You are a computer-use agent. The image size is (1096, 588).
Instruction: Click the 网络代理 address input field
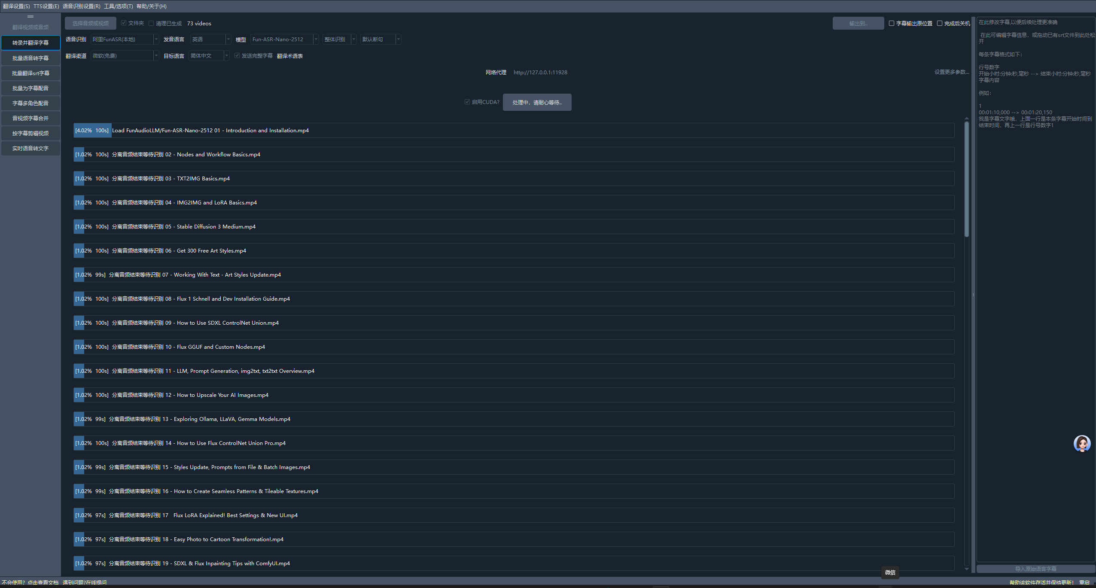(x=540, y=72)
